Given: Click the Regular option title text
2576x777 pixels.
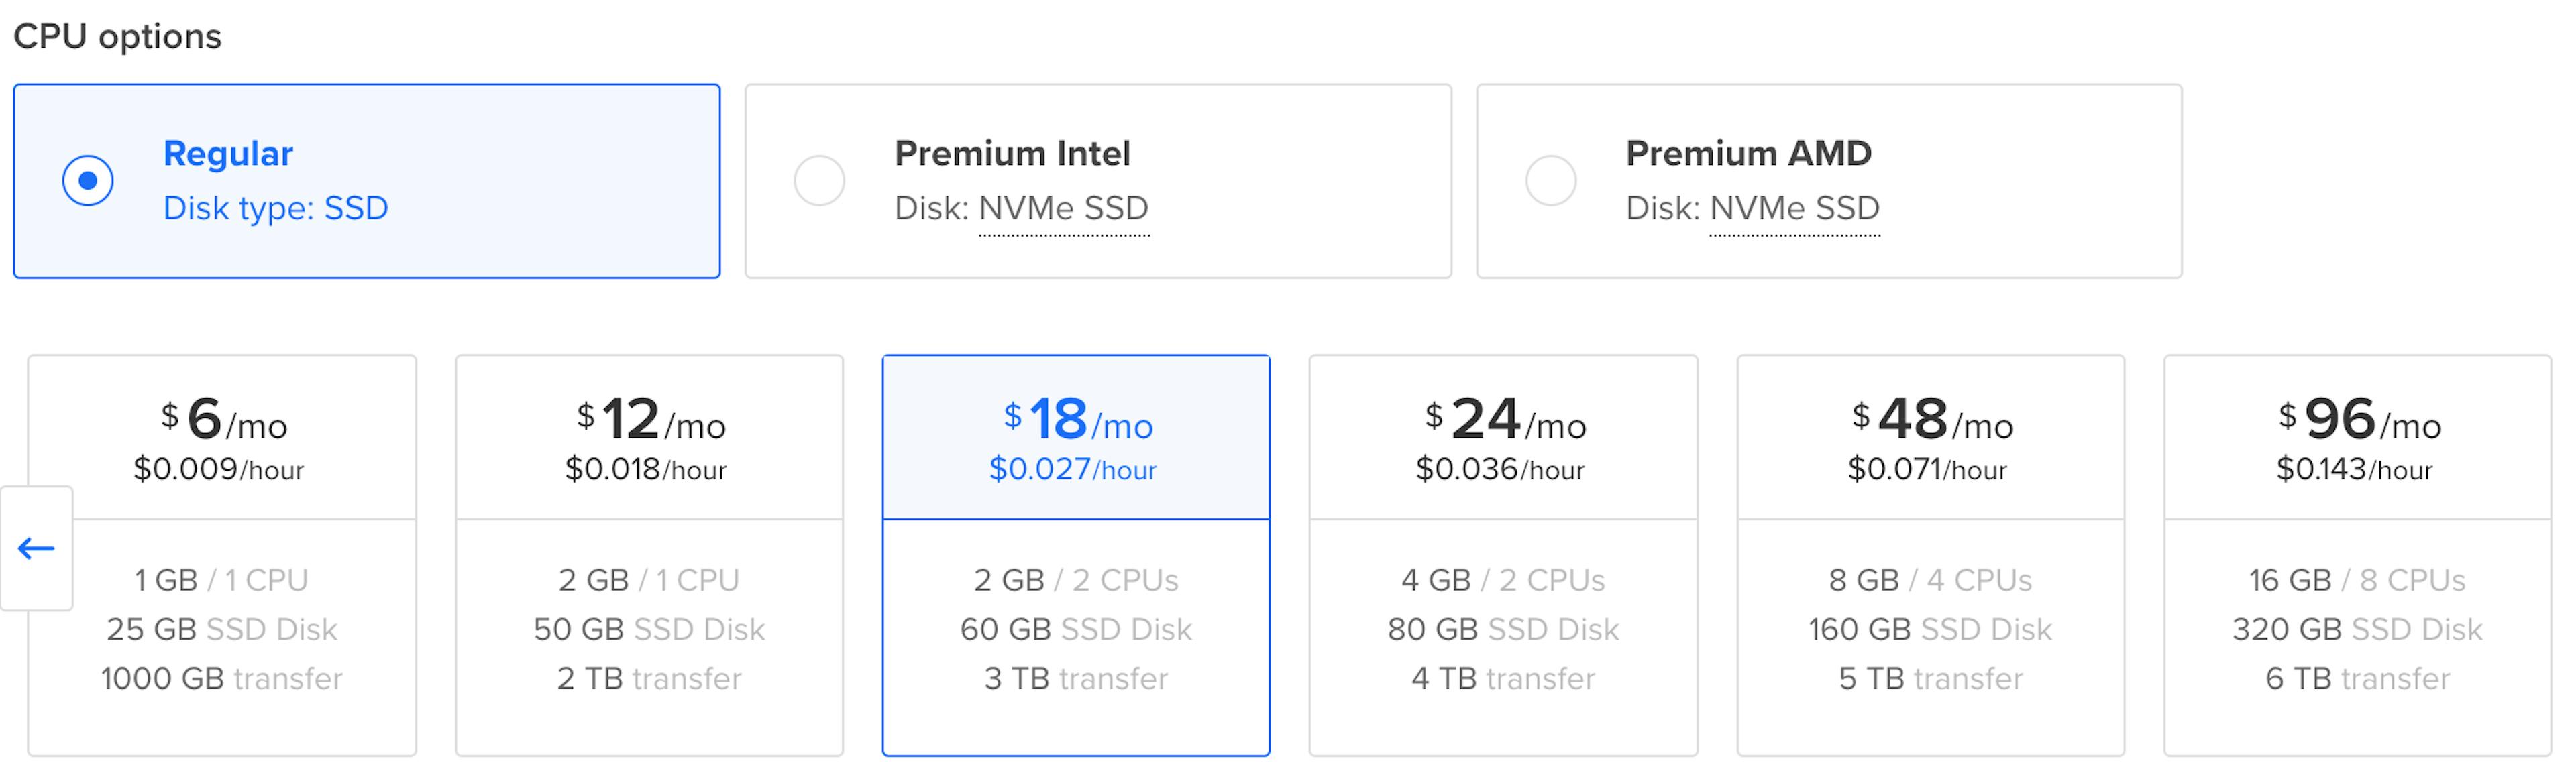Looking at the screenshot, I should click(x=228, y=153).
